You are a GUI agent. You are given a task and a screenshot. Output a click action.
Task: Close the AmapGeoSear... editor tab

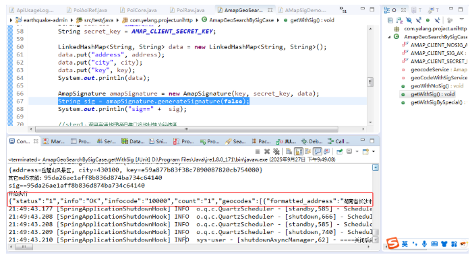tap(270, 10)
